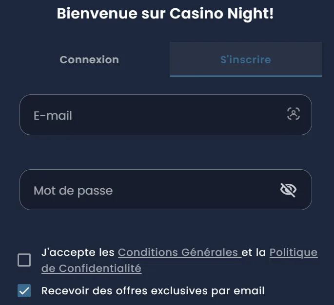Click the "Bienvenue sur Casino Night!" heading
Screen dimensions: 334x305
tap(165, 14)
